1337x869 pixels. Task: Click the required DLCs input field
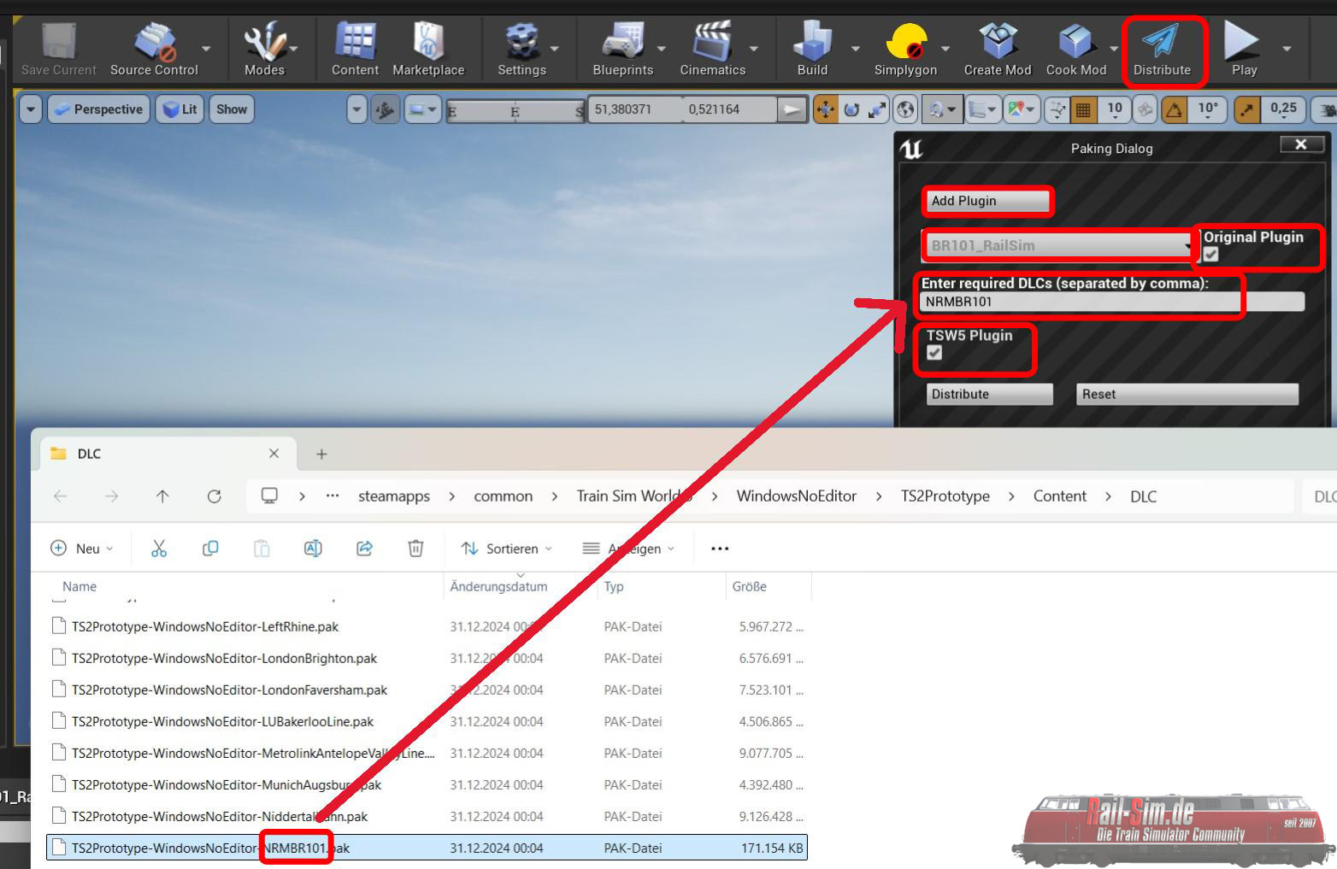click(1113, 302)
